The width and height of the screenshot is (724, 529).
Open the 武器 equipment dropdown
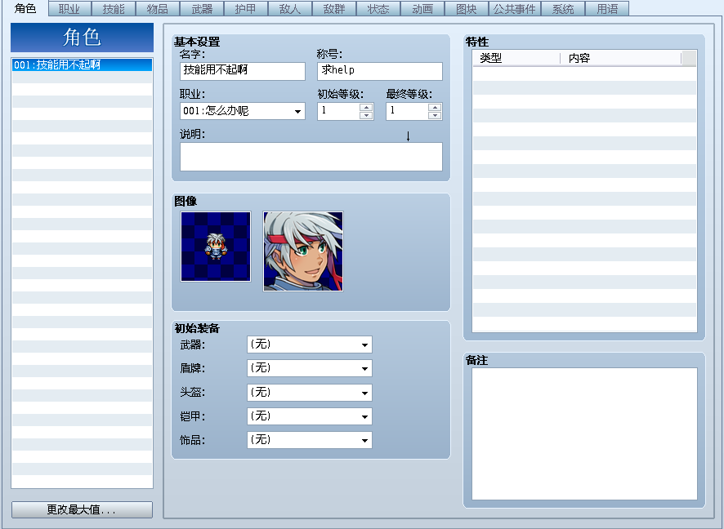pos(310,345)
